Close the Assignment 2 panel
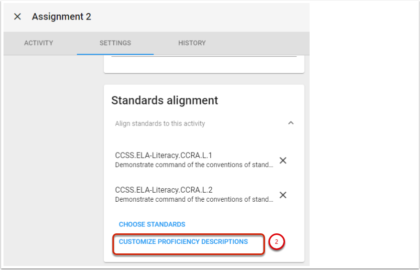 pyautogui.click(x=18, y=17)
